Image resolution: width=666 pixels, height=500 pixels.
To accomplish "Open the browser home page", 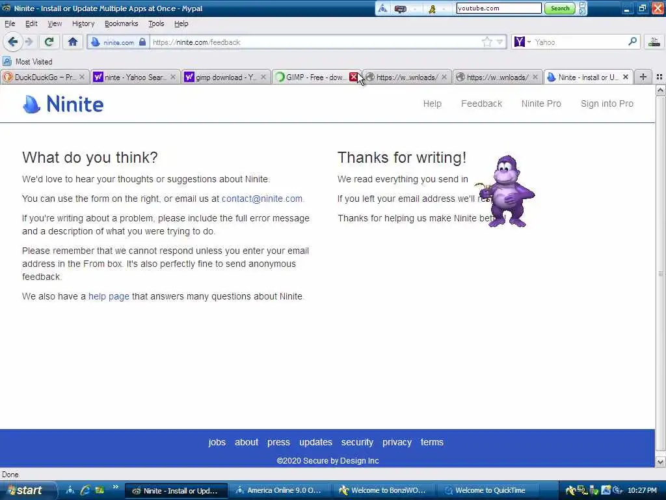I will pyautogui.click(x=73, y=42).
